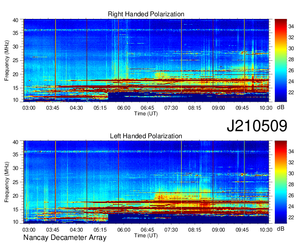This screenshot has width=299, height=243.
Task: Select the large "J210509" label
Action: (x=257, y=126)
